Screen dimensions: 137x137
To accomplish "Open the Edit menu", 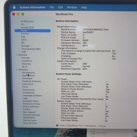I will coord(61,7).
